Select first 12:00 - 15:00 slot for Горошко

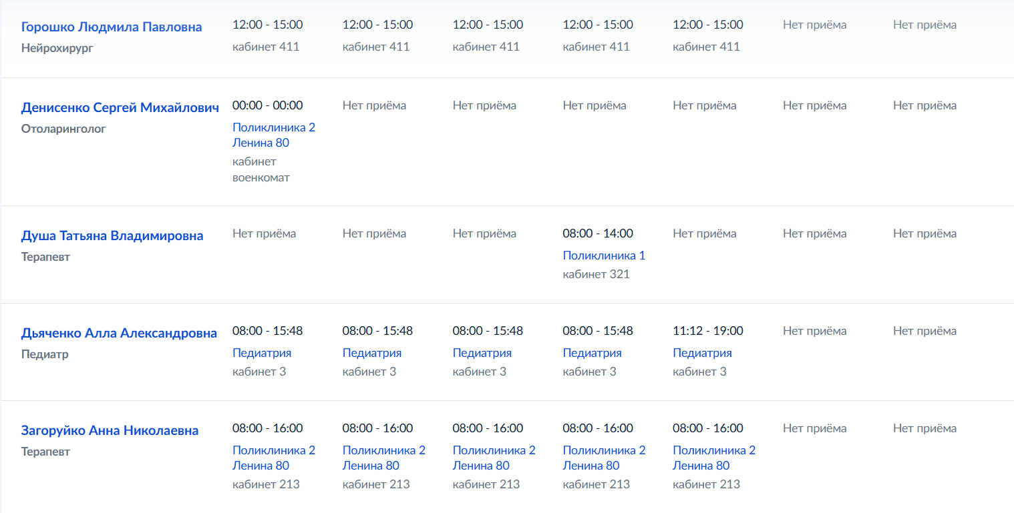point(268,25)
